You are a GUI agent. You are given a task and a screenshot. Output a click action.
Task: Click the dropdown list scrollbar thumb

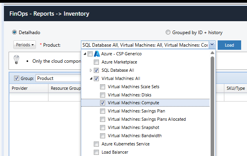[x=212, y=106]
